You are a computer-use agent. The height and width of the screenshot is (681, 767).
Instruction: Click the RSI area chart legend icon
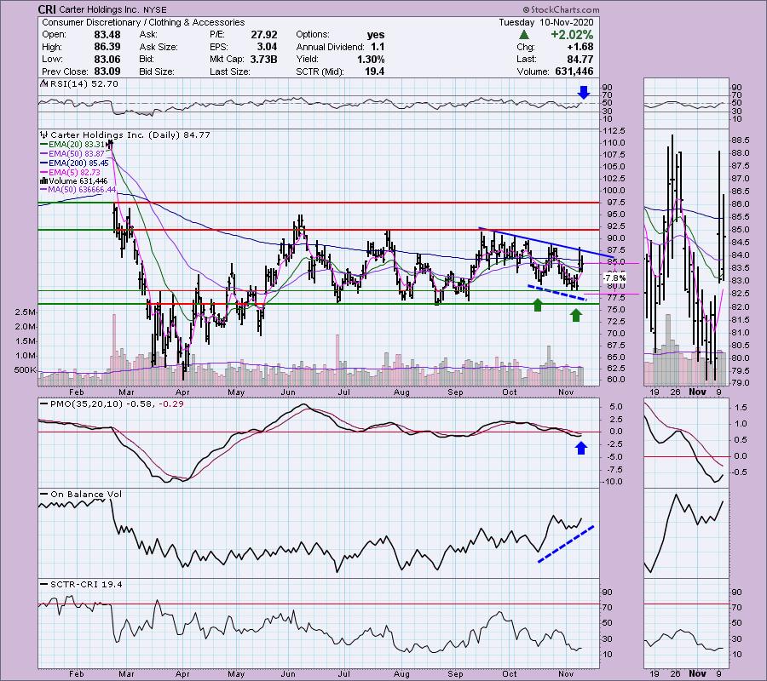click(43, 84)
